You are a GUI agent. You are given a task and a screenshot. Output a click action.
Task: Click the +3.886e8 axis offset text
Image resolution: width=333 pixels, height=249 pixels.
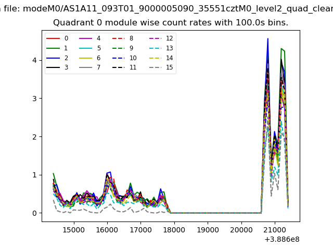click(x=283, y=239)
